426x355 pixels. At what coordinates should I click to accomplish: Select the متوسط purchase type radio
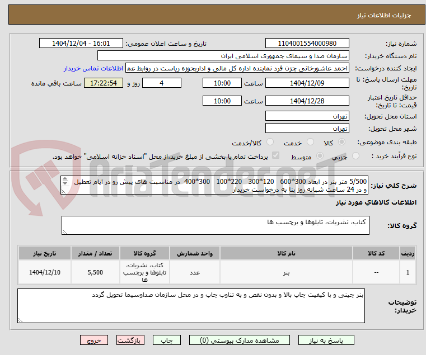[x=320, y=156]
